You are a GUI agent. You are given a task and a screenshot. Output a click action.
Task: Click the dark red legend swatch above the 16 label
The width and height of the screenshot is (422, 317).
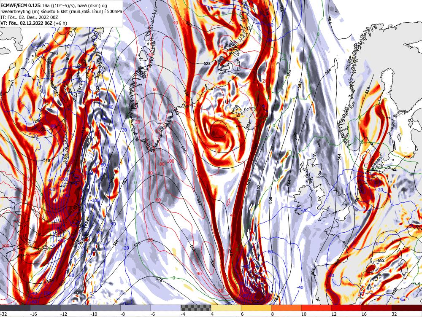377,308
